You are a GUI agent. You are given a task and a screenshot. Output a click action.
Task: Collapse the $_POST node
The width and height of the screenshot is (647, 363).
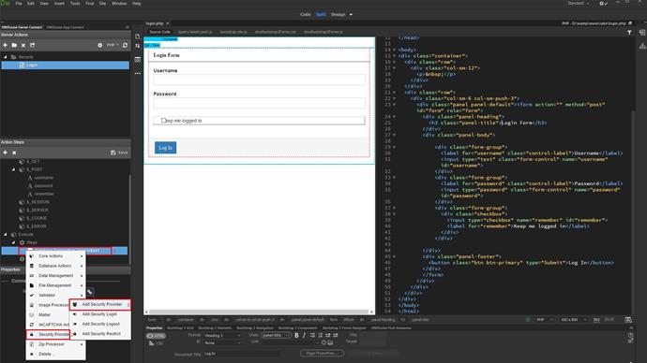(14, 169)
